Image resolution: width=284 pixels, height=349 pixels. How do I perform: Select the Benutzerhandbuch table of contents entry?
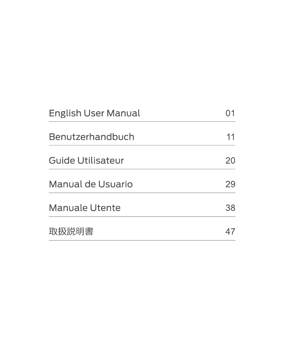91,137
